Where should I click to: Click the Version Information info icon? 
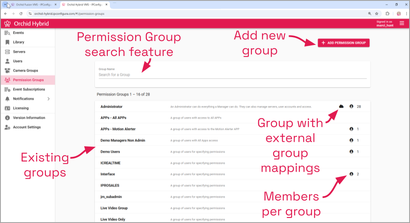click(7, 118)
